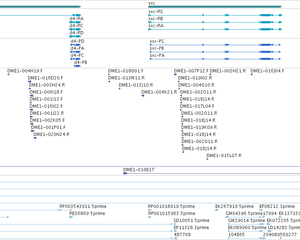Open the DME1-013M11.R feature label
The height and width of the screenshot is (240, 300).
pyautogui.click(x=127, y=78)
